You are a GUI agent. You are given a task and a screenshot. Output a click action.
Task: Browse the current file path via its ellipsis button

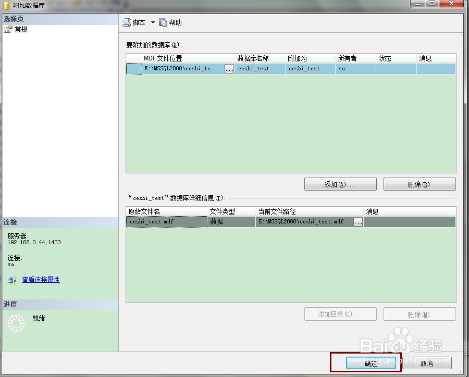(x=358, y=221)
